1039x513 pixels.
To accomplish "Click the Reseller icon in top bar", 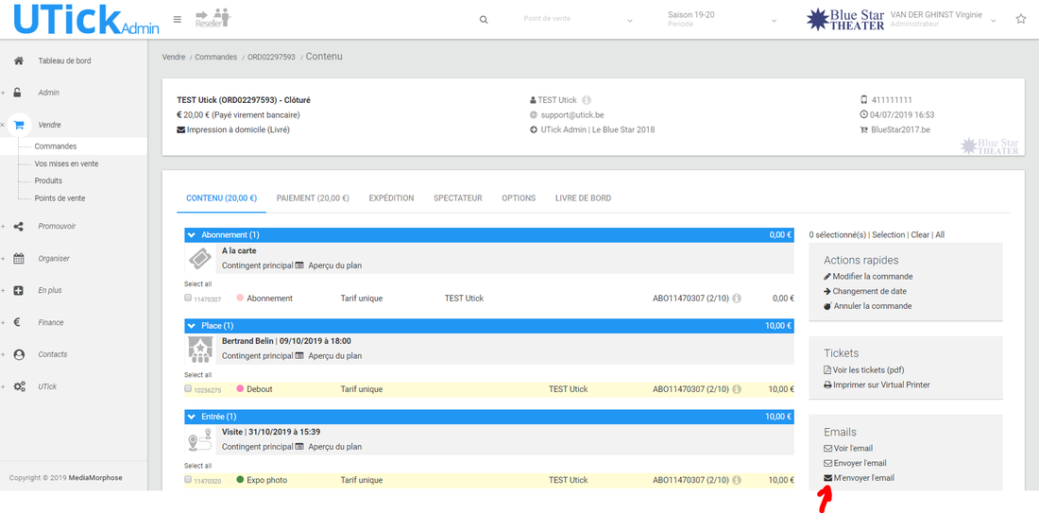I will 212,18.
